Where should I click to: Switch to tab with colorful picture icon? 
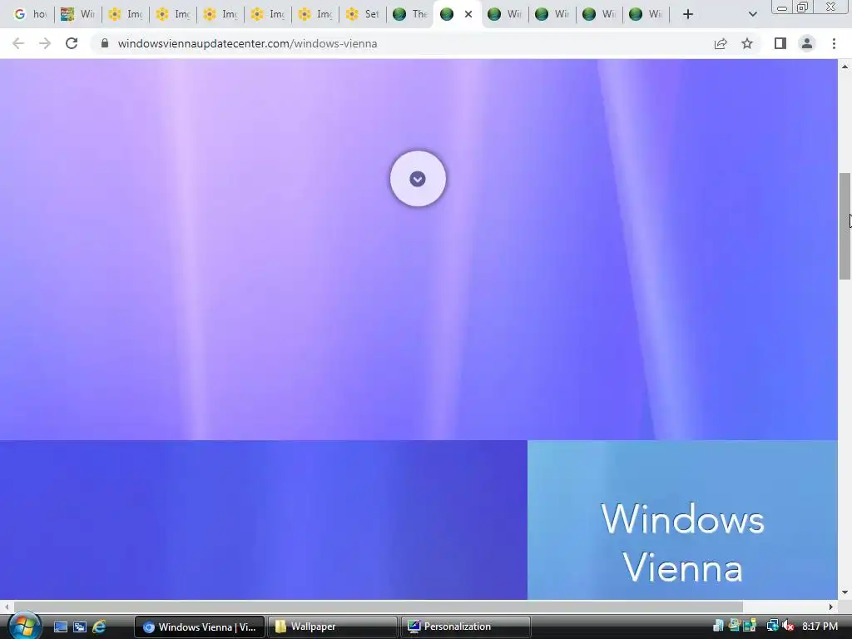point(77,14)
